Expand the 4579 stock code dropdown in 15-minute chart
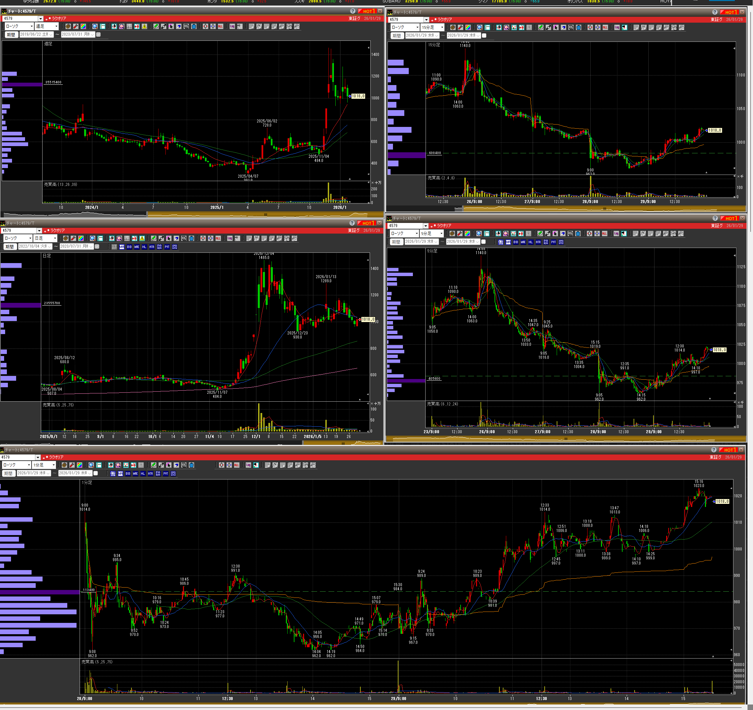Screen dimensions: 753x710 pos(427,20)
